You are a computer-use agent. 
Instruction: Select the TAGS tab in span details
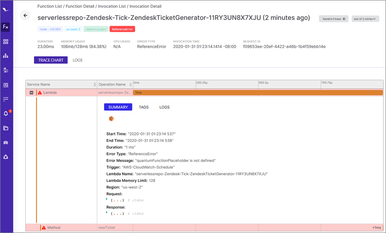[x=144, y=107]
